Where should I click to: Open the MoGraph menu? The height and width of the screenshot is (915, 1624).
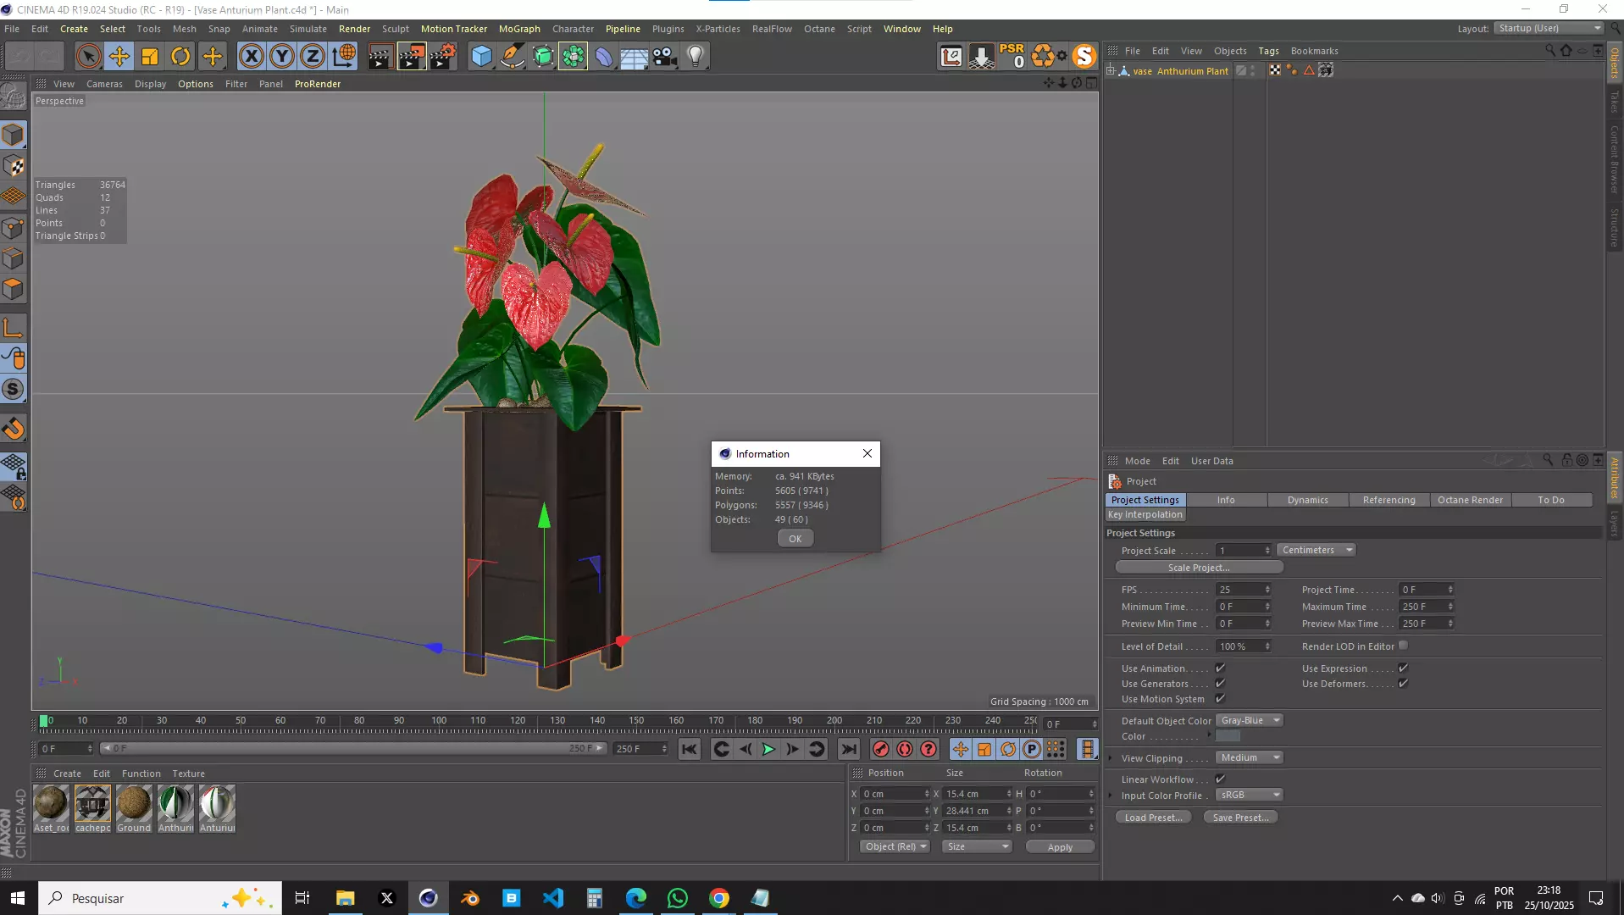point(519,29)
